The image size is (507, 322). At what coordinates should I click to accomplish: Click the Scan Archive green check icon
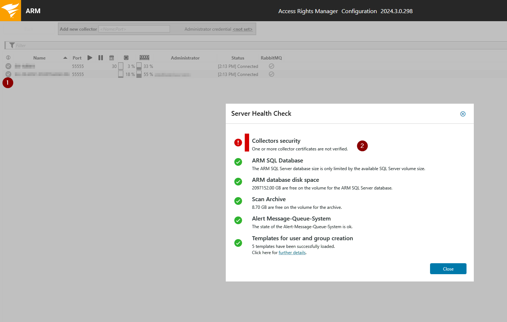coord(238,201)
